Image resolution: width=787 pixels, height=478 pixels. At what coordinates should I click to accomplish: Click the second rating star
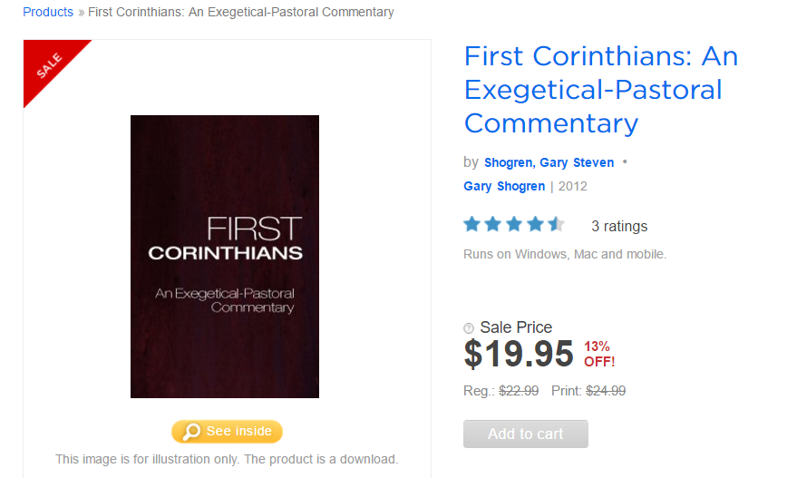pos(493,225)
